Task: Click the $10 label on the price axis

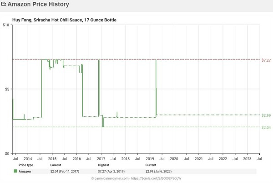Action: click(x=6, y=25)
